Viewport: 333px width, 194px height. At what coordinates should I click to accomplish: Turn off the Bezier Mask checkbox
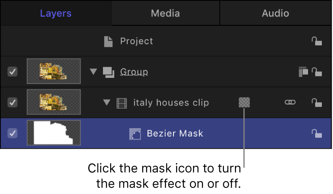(x=12, y=133)
